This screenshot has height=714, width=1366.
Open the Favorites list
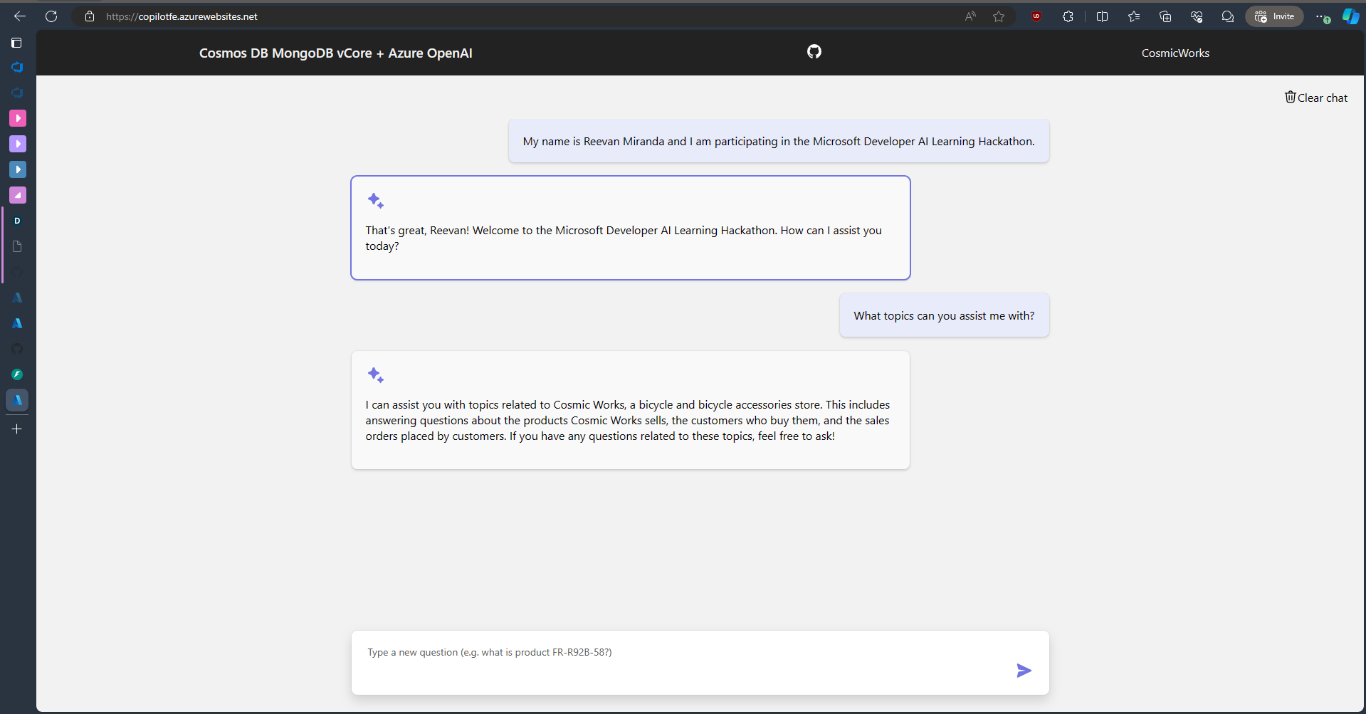pyautogui.click(x=1134, y=16)
